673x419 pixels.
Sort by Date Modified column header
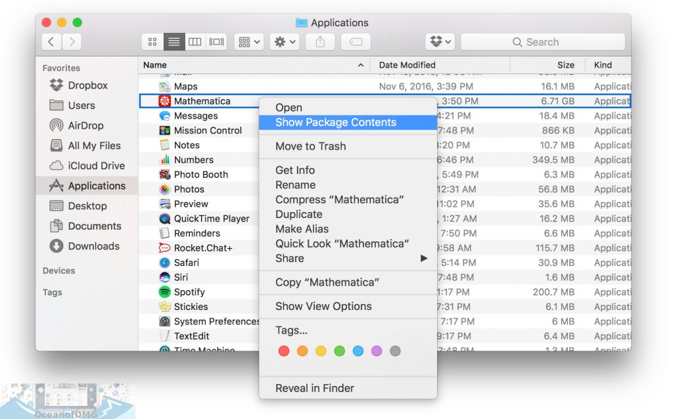407,65
